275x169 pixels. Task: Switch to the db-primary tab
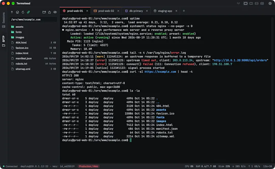(136, 11)
